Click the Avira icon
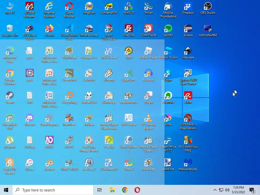This screenshot has height=195, width=260. (188, 98)
